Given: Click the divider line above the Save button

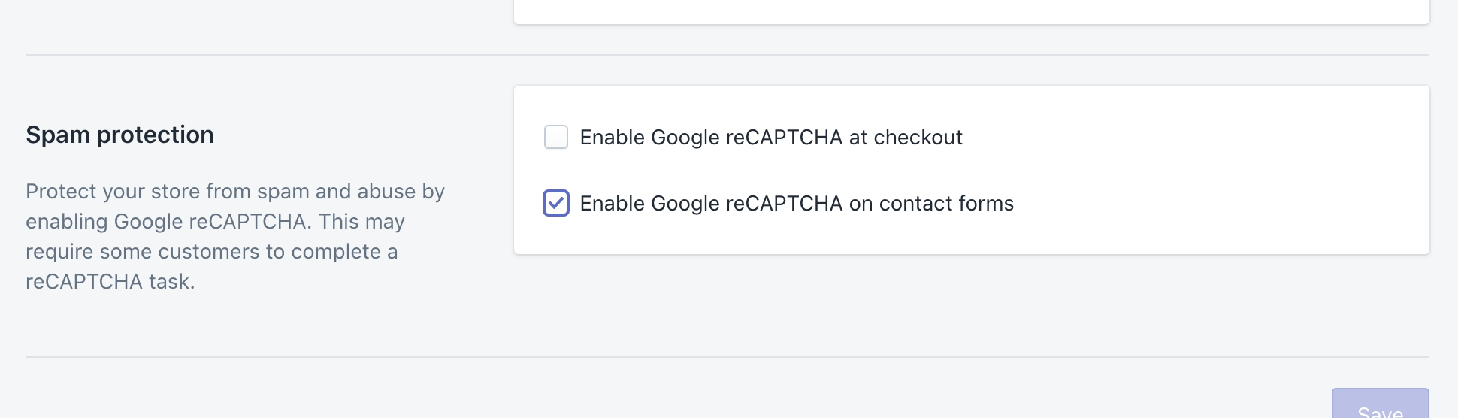Looking at the screenshot, I should click(x=727, y=357).
